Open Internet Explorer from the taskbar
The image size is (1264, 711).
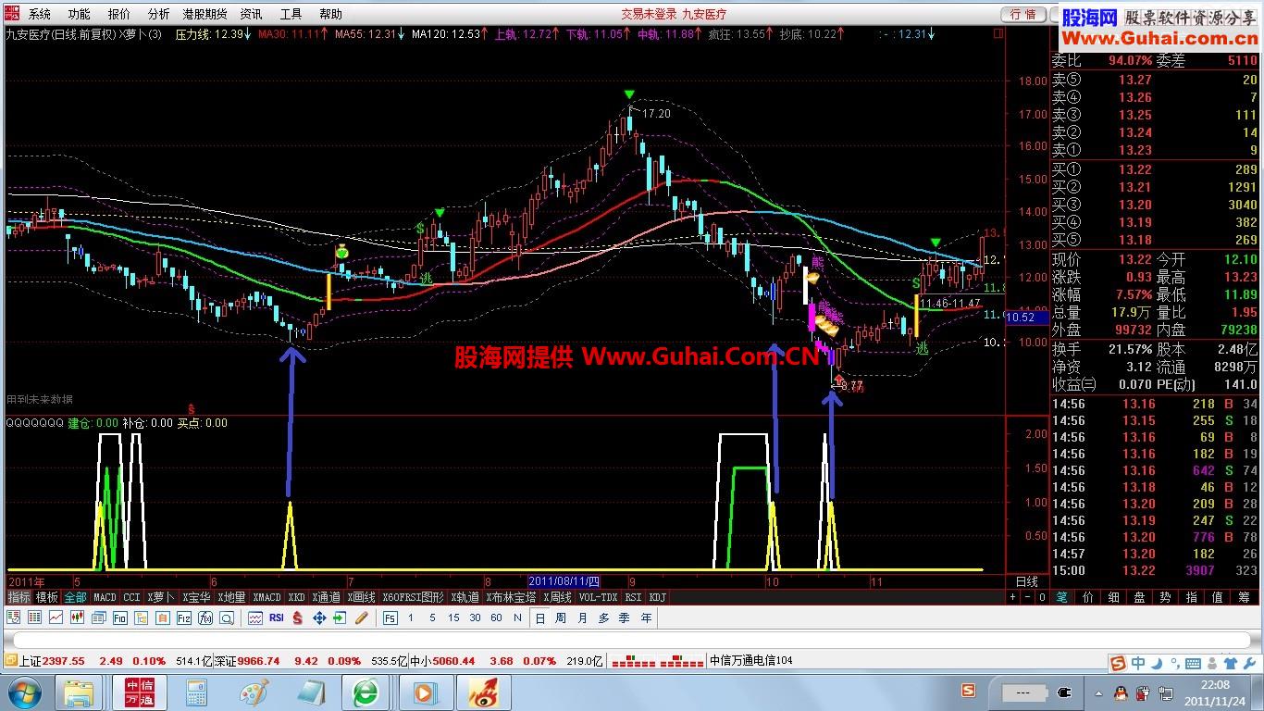click(366, 692)
